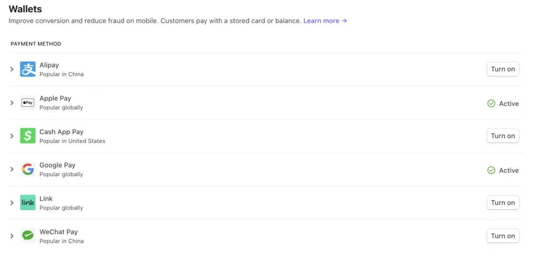
Task: Click the WeChat Pay logo icon
Action: pyautogui.click(x=28, y=236)
